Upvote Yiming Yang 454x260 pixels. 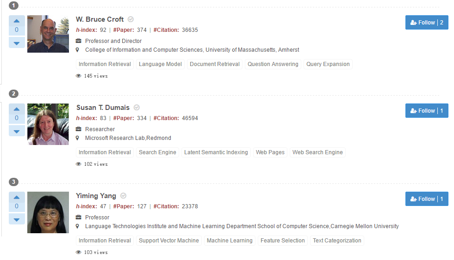[17, 197]
